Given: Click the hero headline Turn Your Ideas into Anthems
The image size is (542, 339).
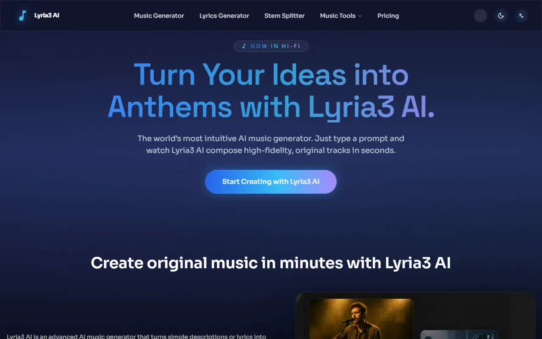Looking at the screenshot, I should pyautogui.click(x=271, y=91).
